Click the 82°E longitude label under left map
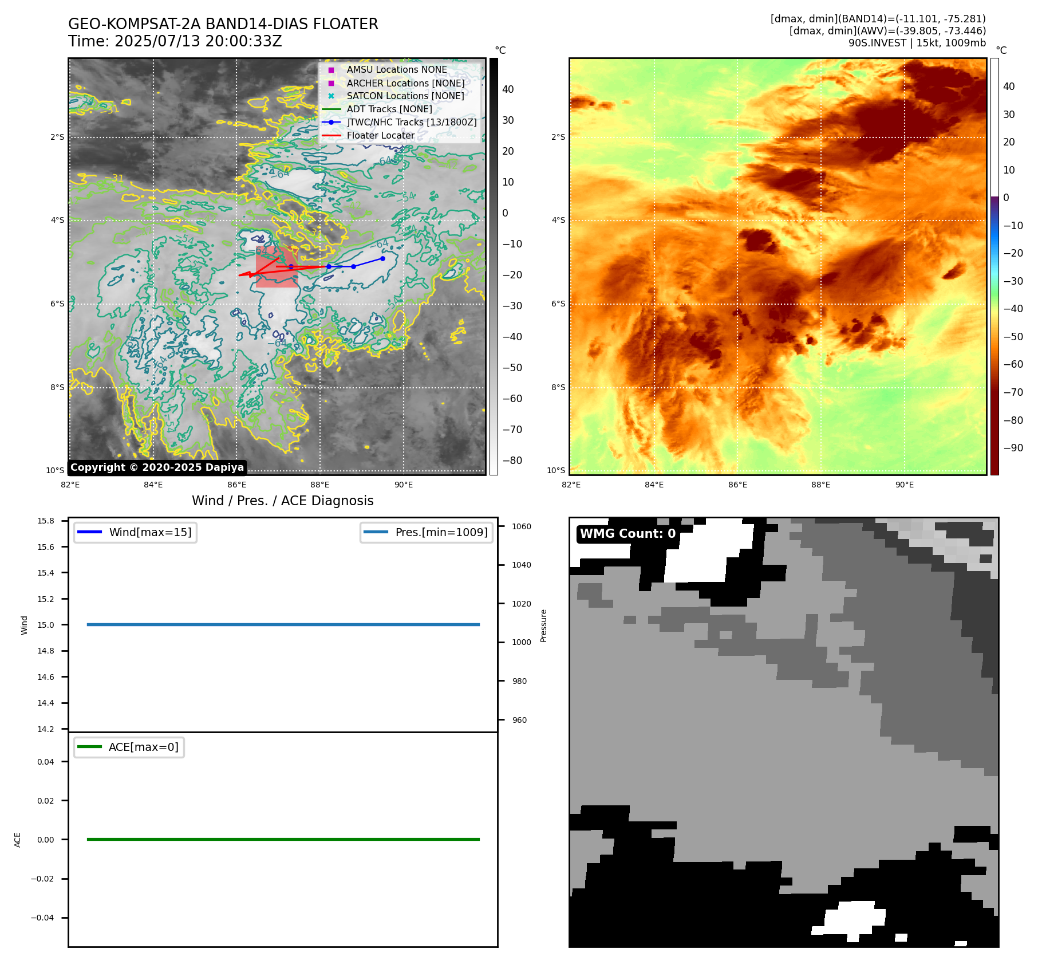The image size is (1038, 968). tap(70, 485)
